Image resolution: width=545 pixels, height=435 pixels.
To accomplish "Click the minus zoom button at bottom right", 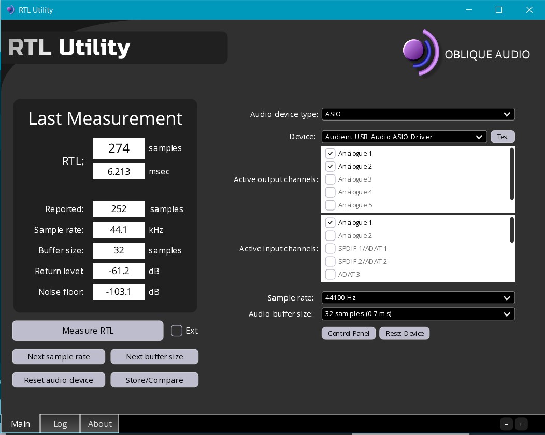I will (506, 424).
